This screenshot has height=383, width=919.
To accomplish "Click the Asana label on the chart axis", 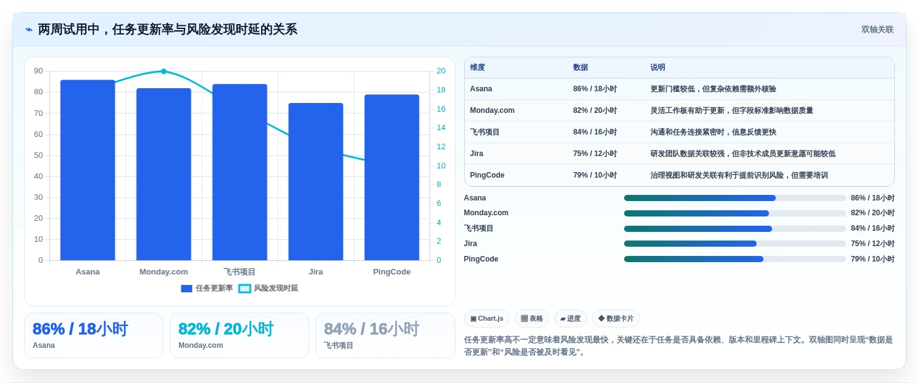I will coord(88,272).
